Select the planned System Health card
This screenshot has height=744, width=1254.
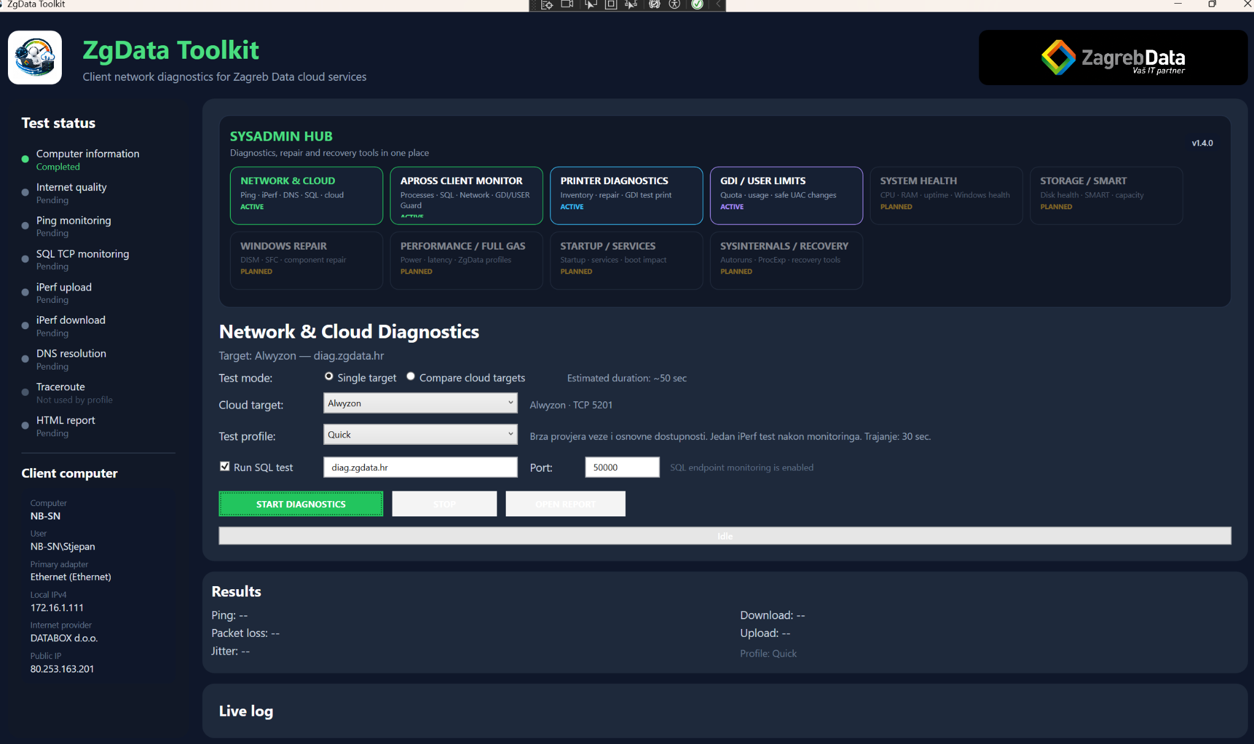(x=946, y=196)
